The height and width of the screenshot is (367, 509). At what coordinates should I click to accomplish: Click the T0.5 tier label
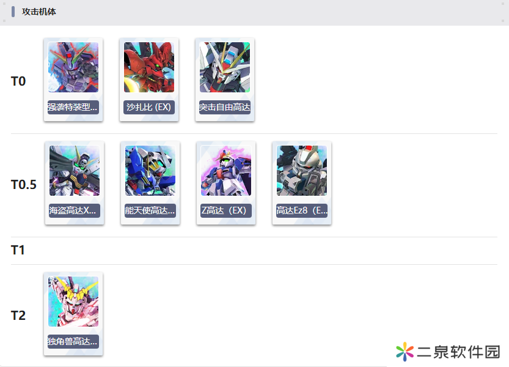[24, 185]
